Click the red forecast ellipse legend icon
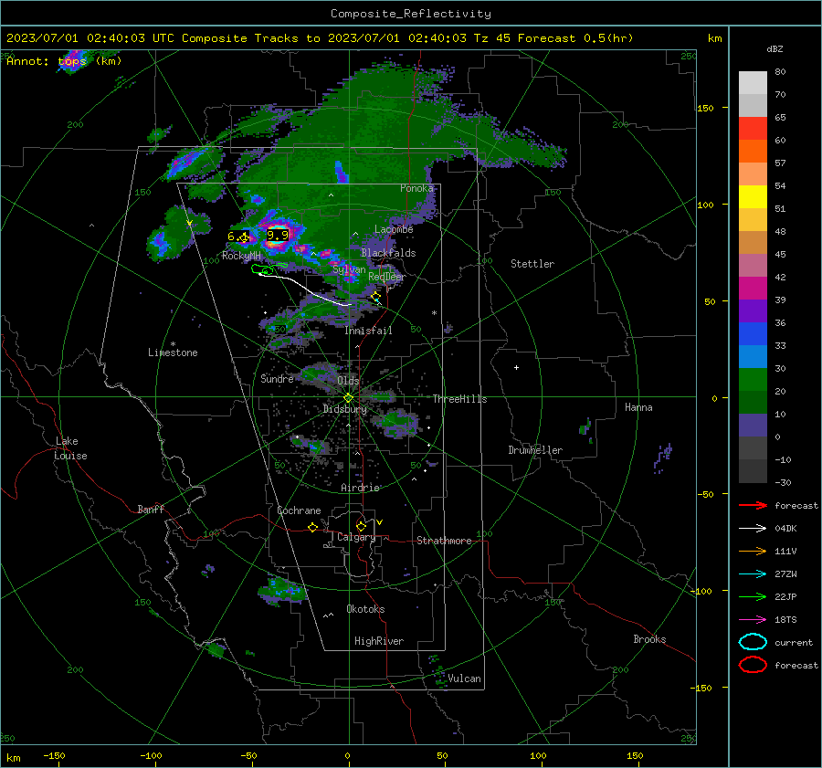This screenshot has height=768, width=822. pyautogui.click(x=753, y=665)
